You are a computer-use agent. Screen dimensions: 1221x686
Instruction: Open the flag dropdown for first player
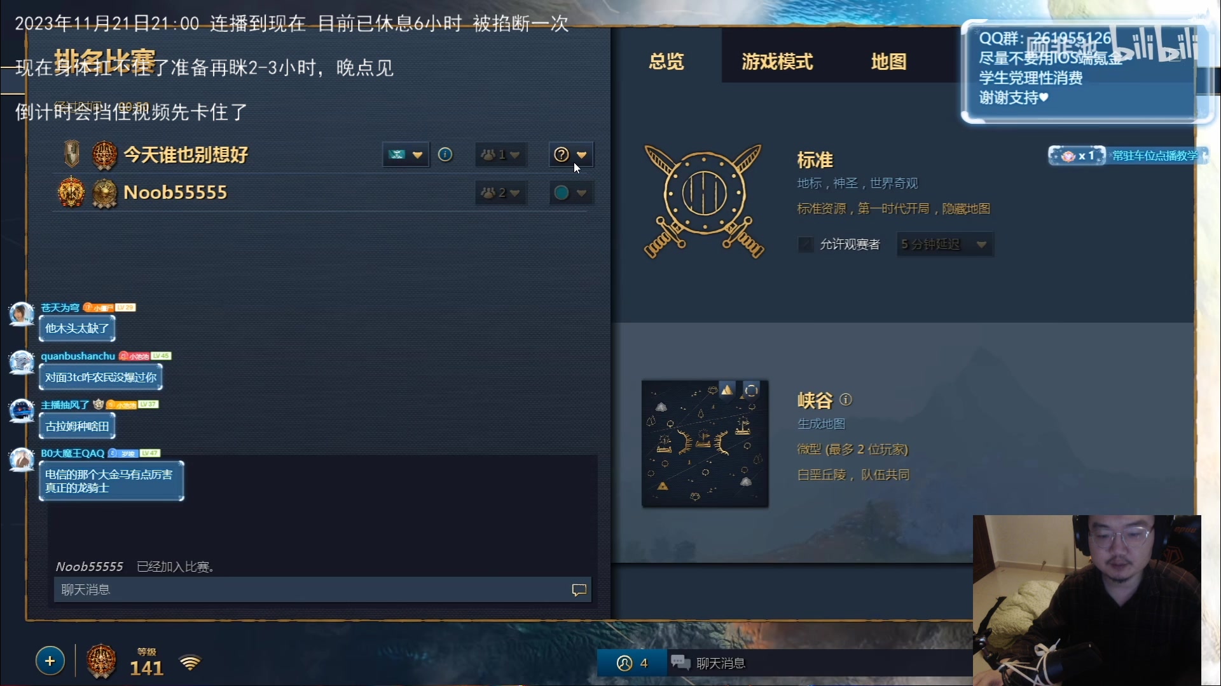click(406, 154)
